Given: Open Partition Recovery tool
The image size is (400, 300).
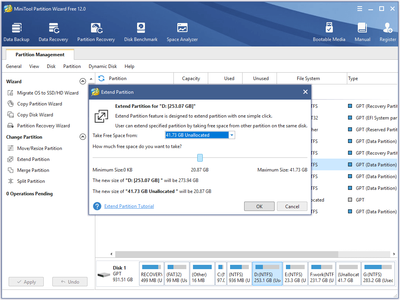Looking at the screenshot, I should coord(96,32).
